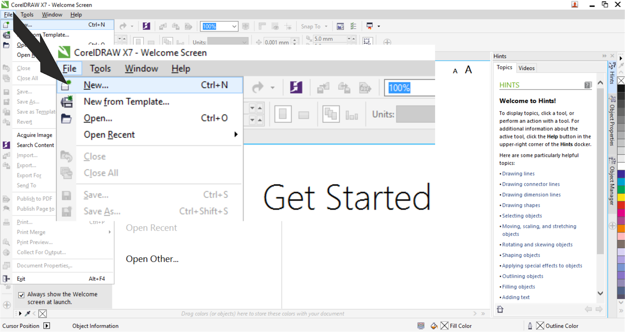Click the Help button in Hints docker
The width and height of the screenshot is (625, 332).
(x=588, y=85)
